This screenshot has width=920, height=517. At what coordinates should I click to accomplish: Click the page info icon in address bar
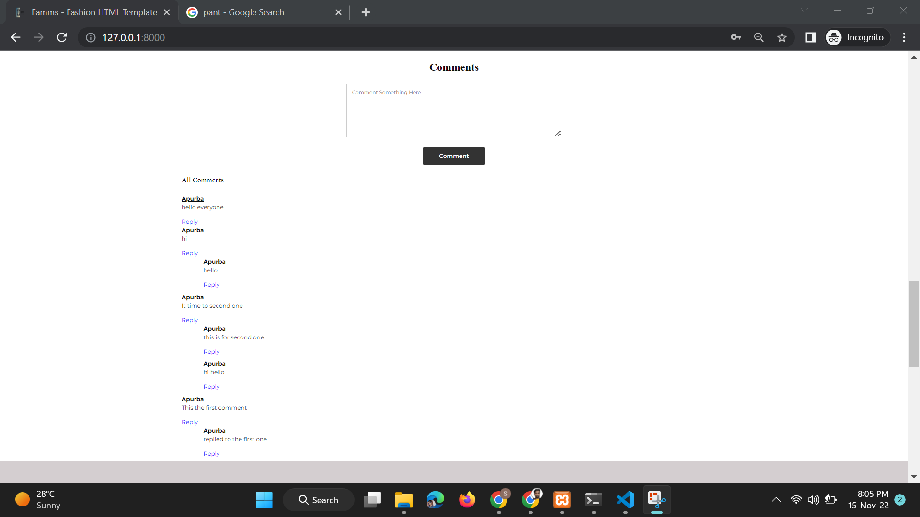click(x=90, y=37)
